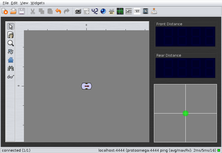Screen dimensions: 222x153
Task: Click the binoculars tool icon
Action: point(11,68)
